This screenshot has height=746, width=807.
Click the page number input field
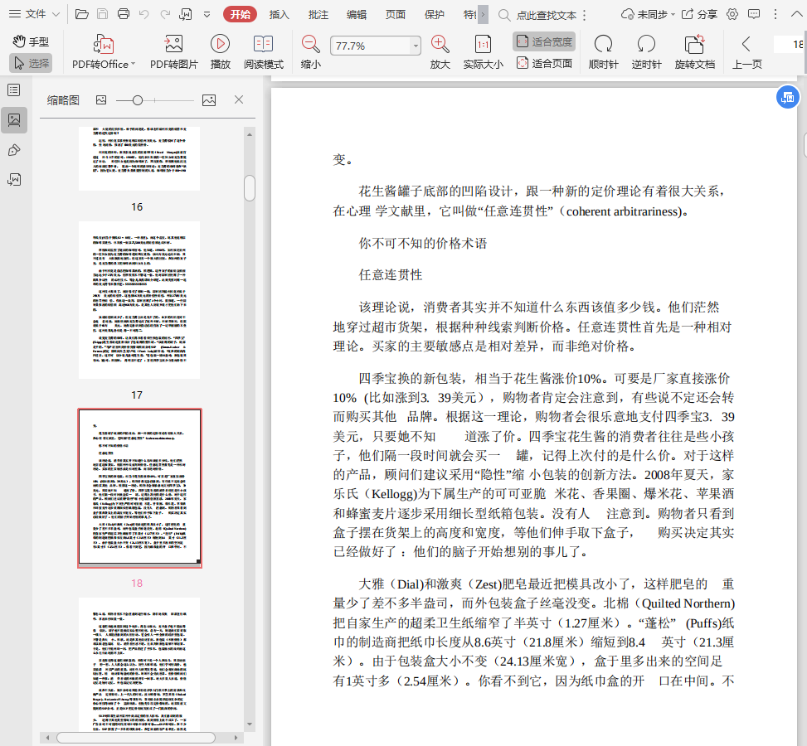pyautogui.click(x=790, y=44)
